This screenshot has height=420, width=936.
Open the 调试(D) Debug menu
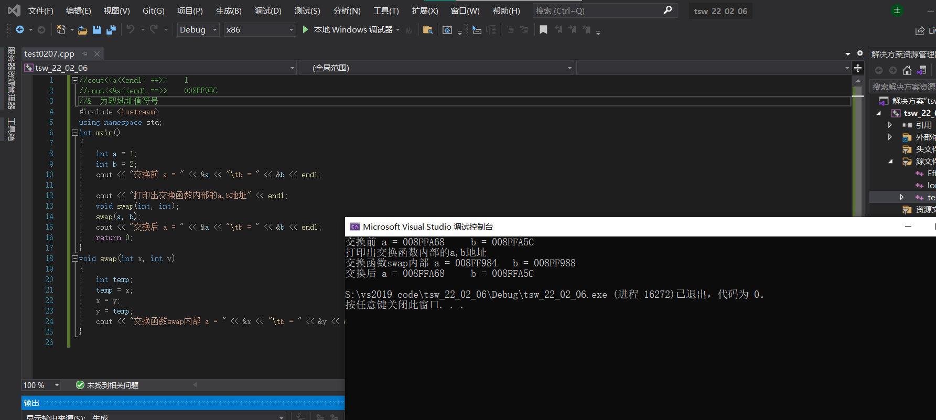tap(268, 10)
